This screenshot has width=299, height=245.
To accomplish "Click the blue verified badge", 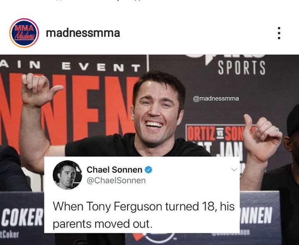I will pyautogui.click(x=149, y=170).
